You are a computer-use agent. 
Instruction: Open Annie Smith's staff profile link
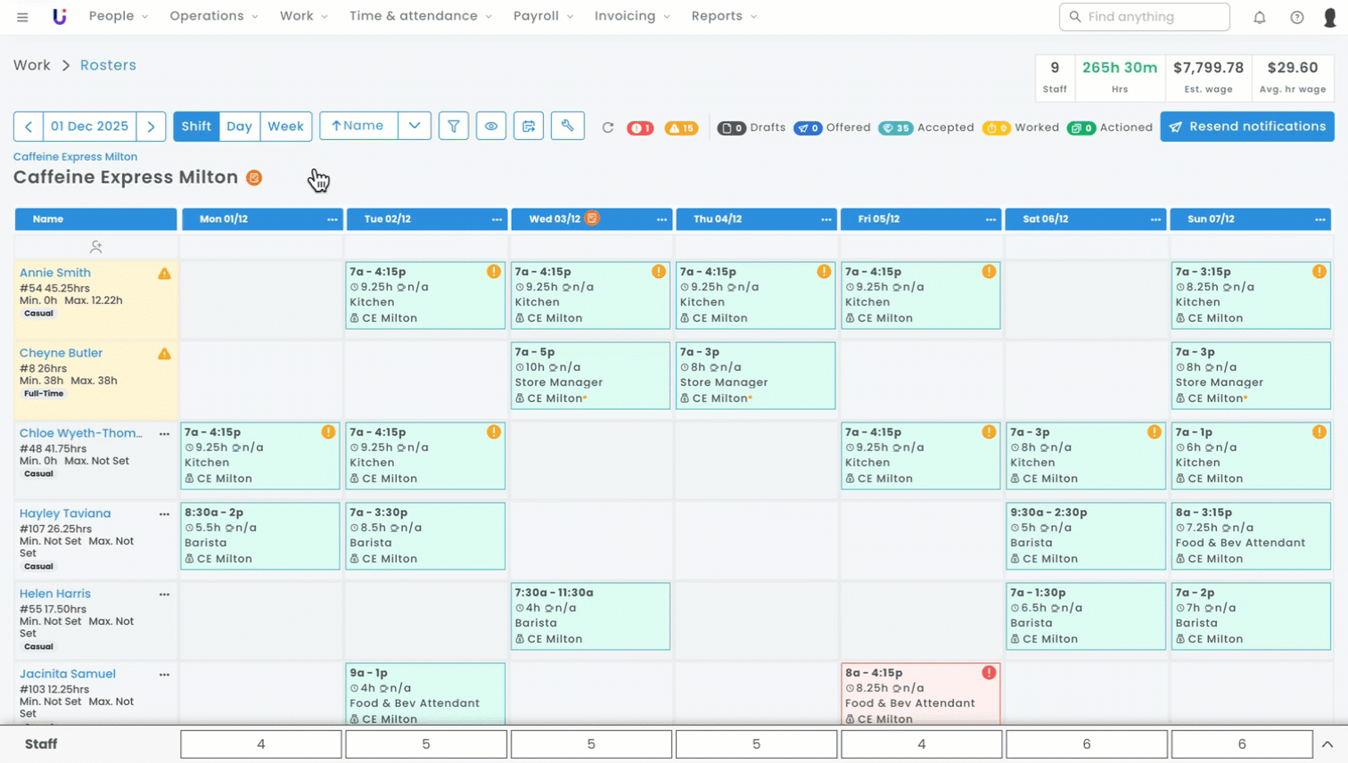tap(55, 273)
